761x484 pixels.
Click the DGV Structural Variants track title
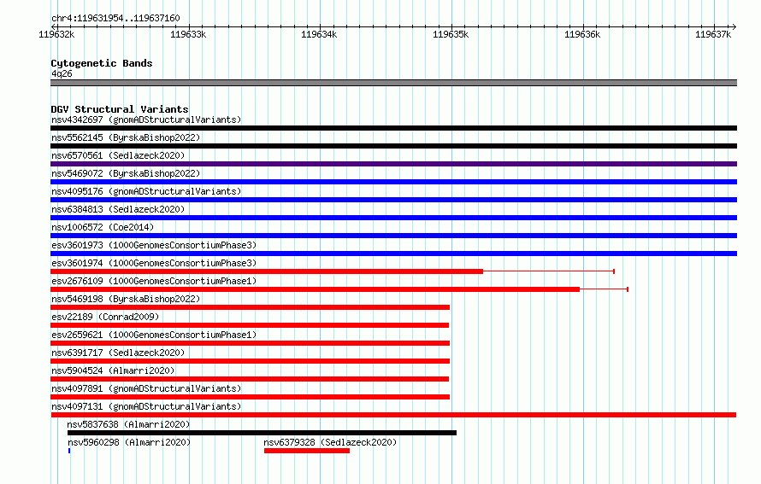[120, 109]
